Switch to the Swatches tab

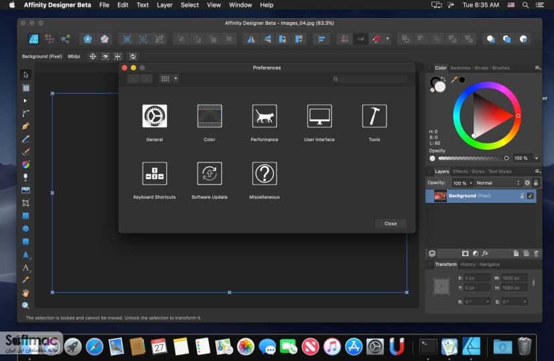click(460, 68)
